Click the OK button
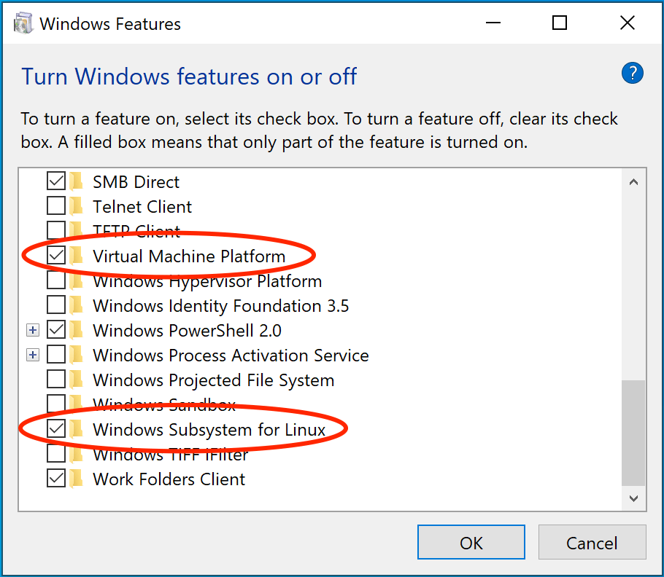 [471, 542]
